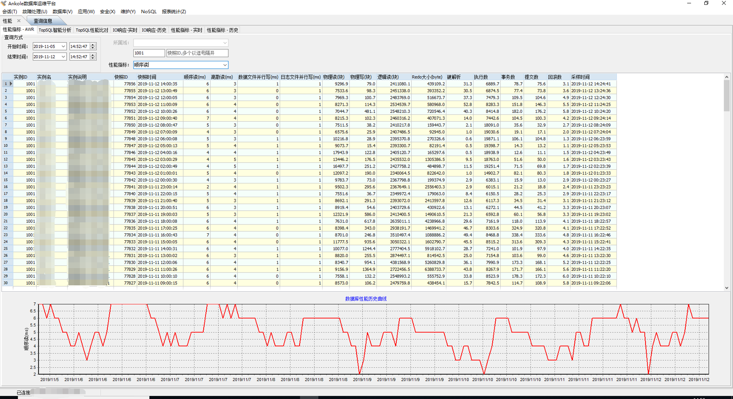Open the 数据库(V) menu
Image resolution: width=733 pixels, height=399 pixels.
[x=62, y=11]
